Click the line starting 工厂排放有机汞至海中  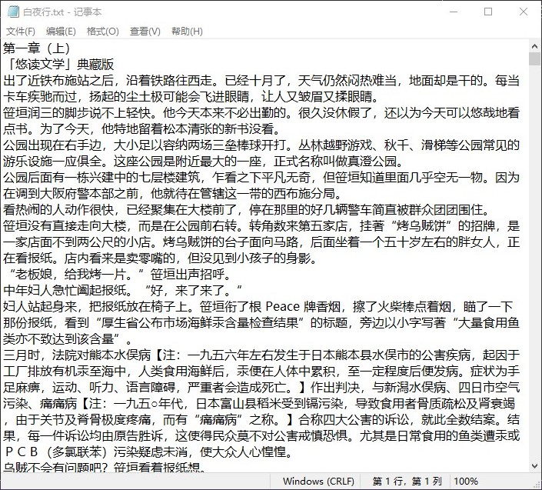(261, 371)
